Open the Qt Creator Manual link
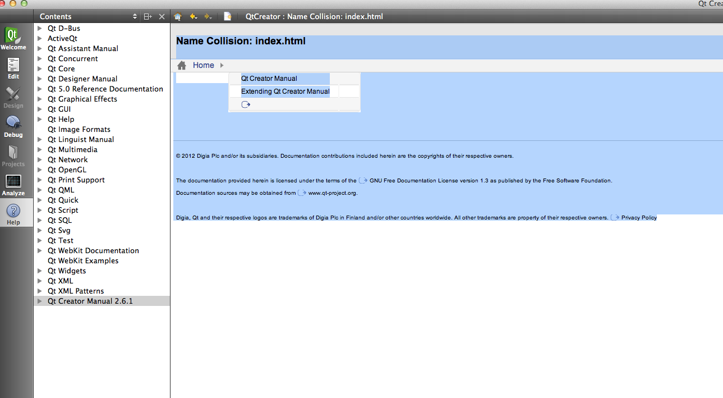723x398 pixels. coord(269,79)
